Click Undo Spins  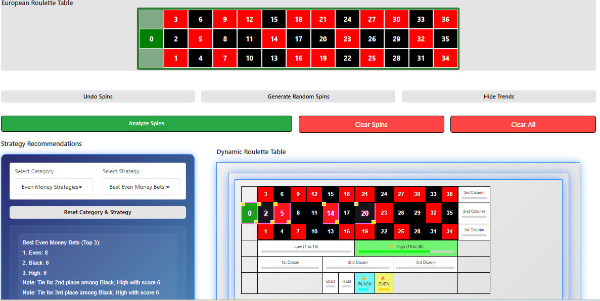tap(98, 96)
